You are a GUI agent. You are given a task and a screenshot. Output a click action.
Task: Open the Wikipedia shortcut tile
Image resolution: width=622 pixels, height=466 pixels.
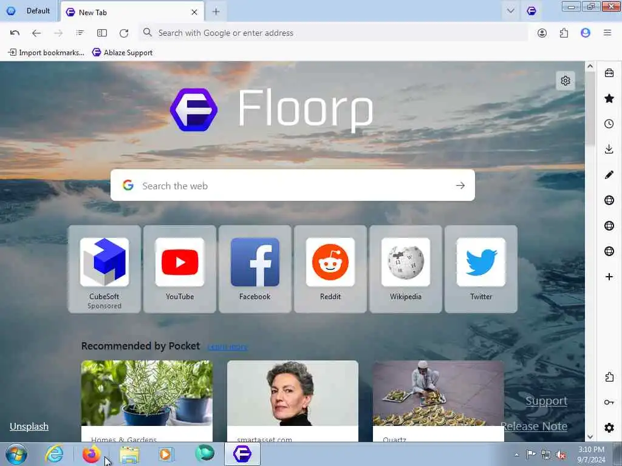406,269
